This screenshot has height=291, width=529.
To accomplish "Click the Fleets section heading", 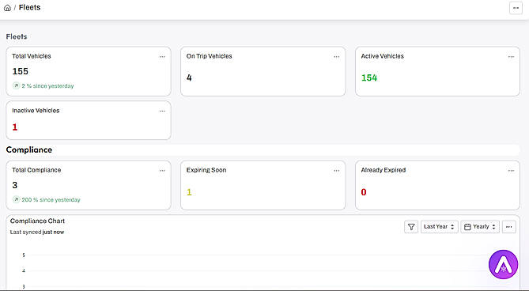I will point(17,36).
